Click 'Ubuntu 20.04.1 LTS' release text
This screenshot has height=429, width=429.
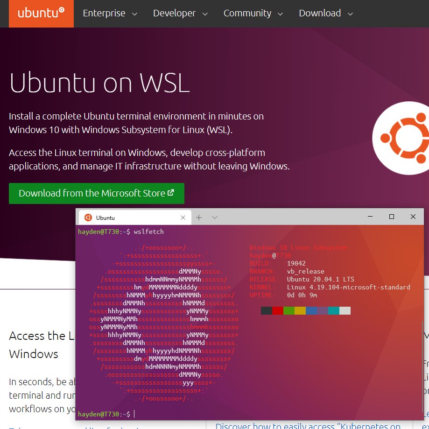click(x=320, y=279)
